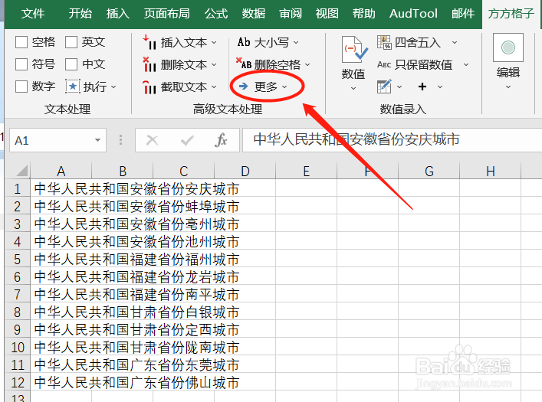Click the formula bar cancel X icon
542x402 pixels.
point(152,140)
